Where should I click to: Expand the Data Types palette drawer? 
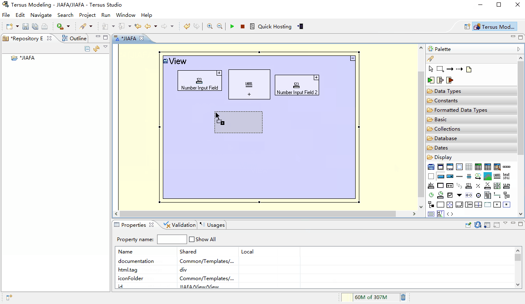(x=471, y=91)
